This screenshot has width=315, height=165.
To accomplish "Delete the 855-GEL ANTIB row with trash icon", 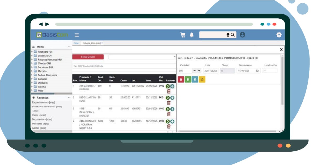I will (169, 103).
